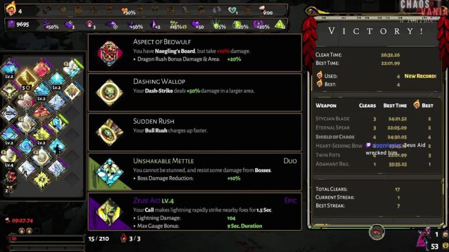The width and height of the screenshot is (449, 252).
Task: Click the purple darkness gem currency icon
Action: (x=11, y=24)
